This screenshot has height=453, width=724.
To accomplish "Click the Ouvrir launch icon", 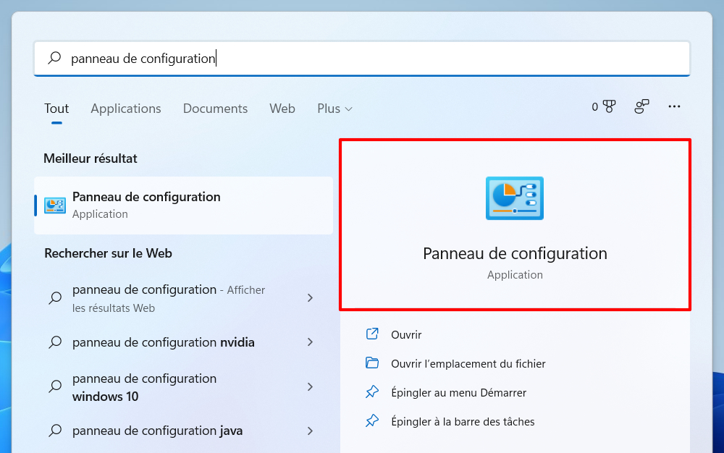I will point(372,334).
